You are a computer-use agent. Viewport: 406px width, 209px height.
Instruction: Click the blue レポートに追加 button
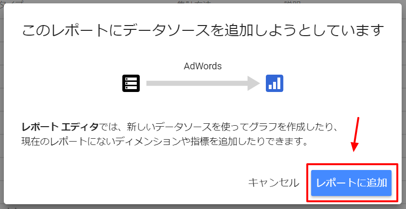tap(351, 183)
